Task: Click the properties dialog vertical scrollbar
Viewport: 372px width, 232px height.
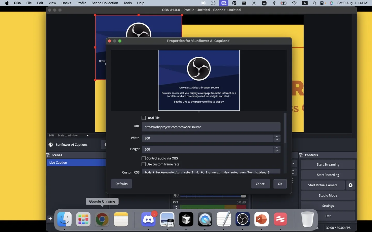Action: point(285,128)
